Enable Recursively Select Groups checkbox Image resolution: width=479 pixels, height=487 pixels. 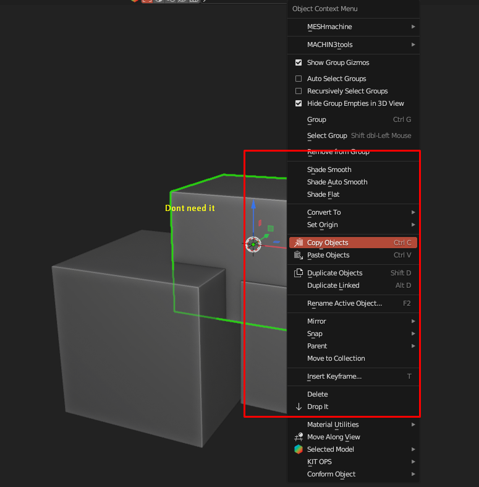[x=299, y=91]
